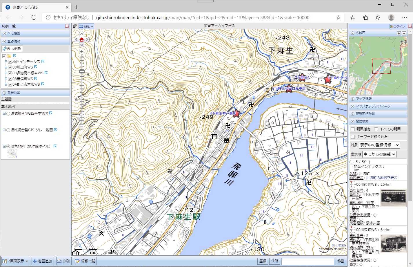
Task: Zoom in with the map plus button
Action: 82,51
